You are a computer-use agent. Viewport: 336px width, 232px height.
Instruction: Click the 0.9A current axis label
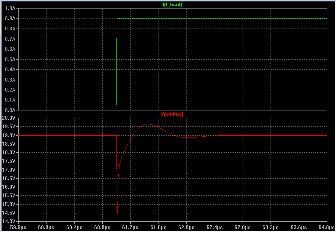[10, 19]
